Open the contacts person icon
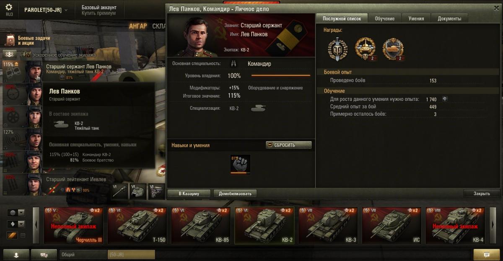The width and height of the screenshot is (503, 261). coord(16,254)
